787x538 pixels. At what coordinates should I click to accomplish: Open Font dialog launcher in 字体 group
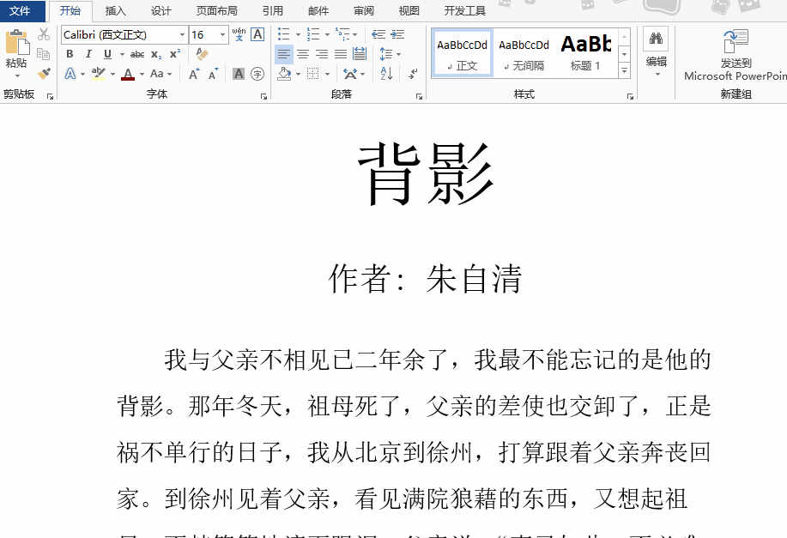(264, 96)
